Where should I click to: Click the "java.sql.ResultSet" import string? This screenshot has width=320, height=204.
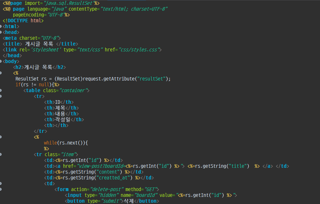pyautogui.click(x=69, y=3)
